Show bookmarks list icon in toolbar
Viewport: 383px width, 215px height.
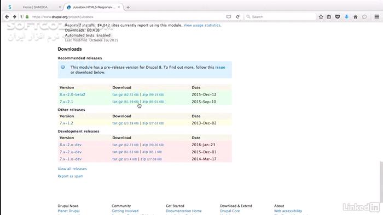[x=329, y=17]
